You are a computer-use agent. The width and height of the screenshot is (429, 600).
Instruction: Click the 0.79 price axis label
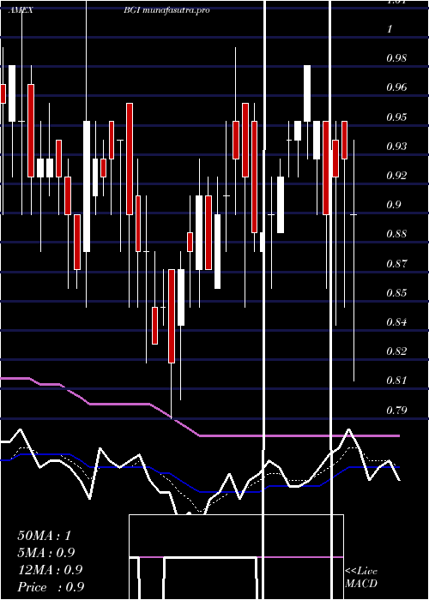pos(396,411)
